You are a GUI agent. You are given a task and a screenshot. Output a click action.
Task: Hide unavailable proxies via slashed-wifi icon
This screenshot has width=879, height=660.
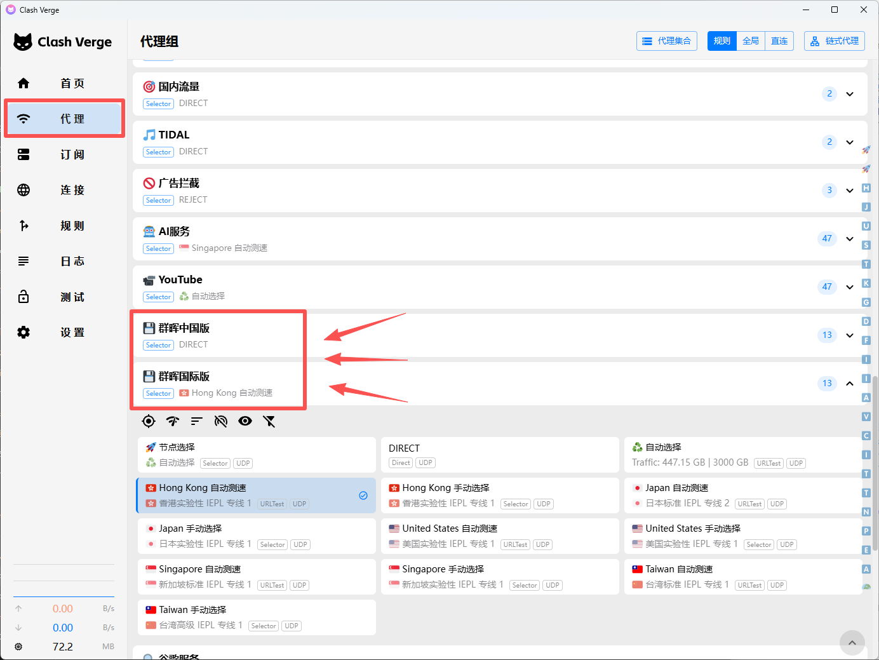[x=221, y=421]
